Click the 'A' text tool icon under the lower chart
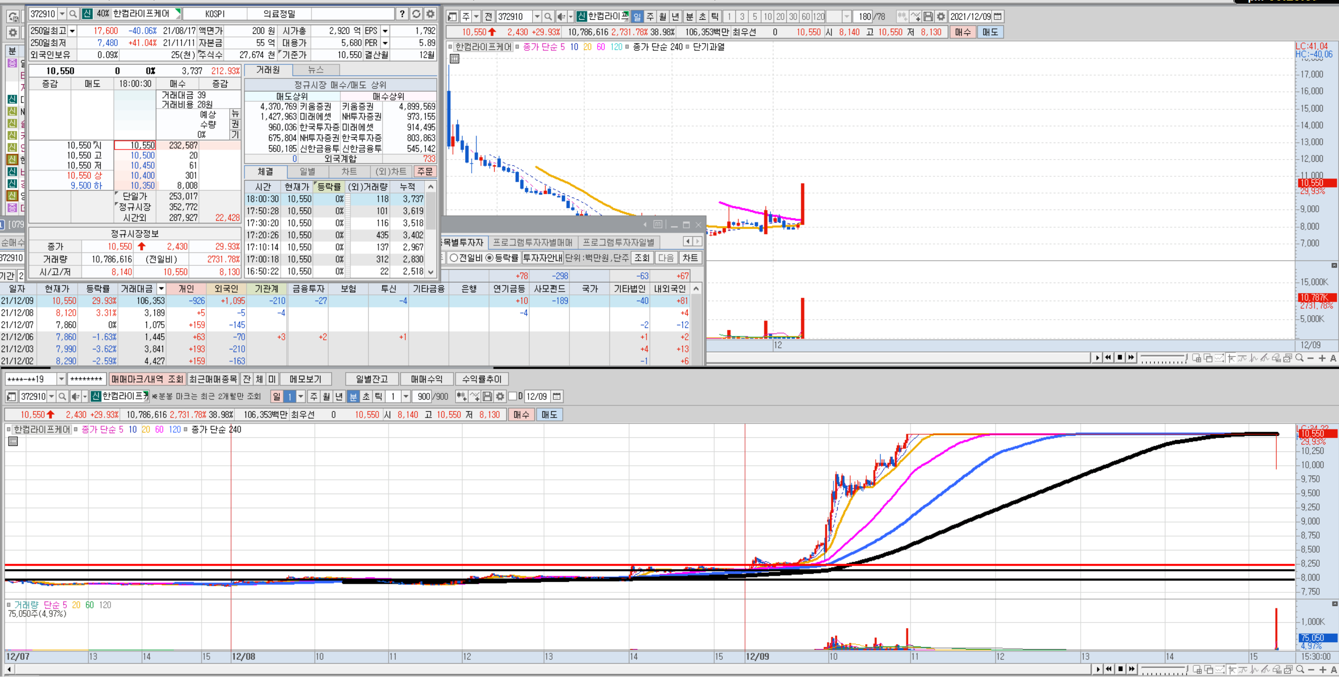1339x677 pixels. (x=1333, y=669)
